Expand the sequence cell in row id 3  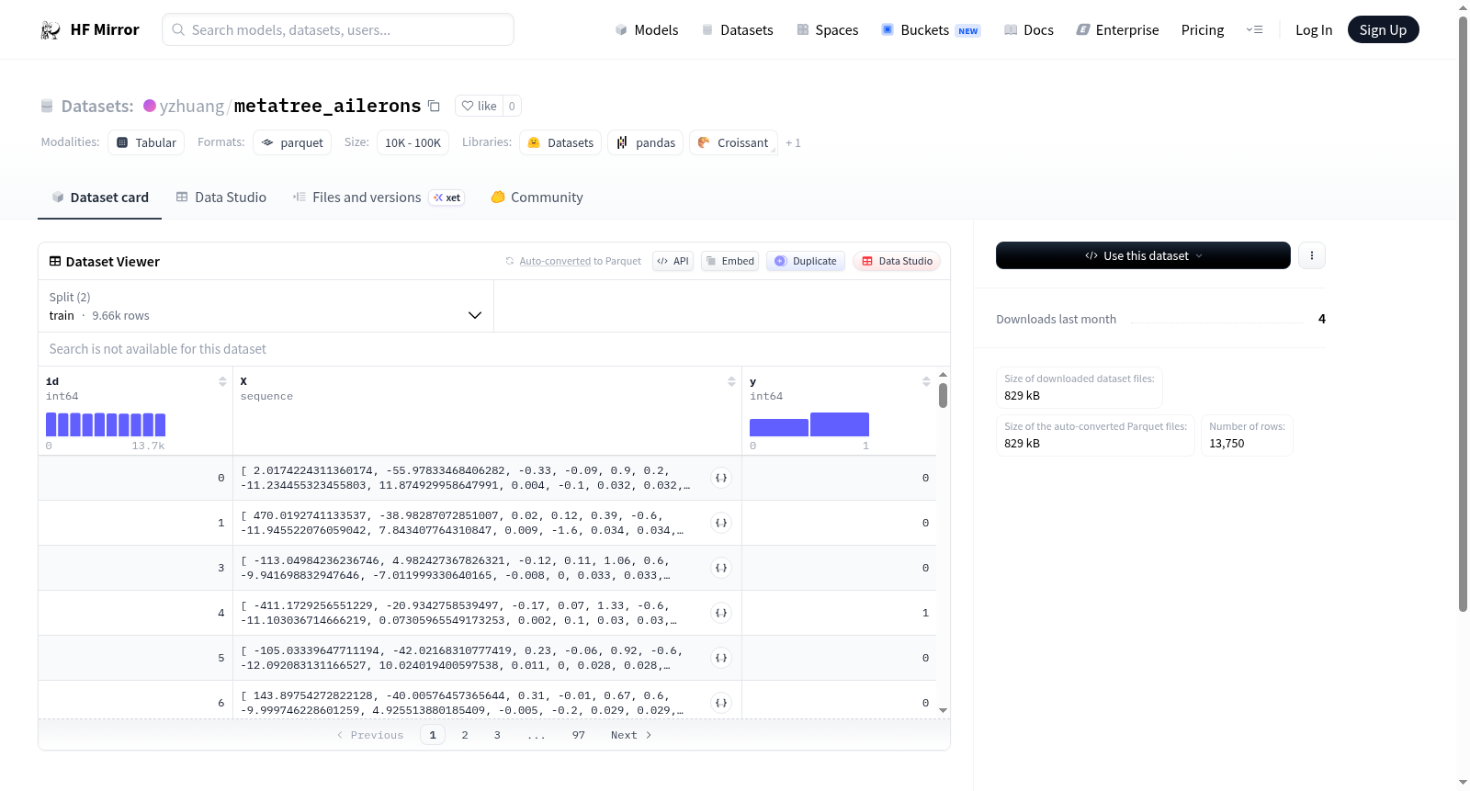pyautogui.click(x=721, y=568)
